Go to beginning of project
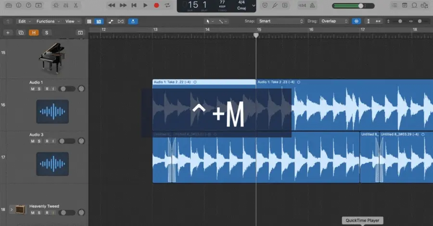Viewport: 433px width, 226px height. (134, 5)
